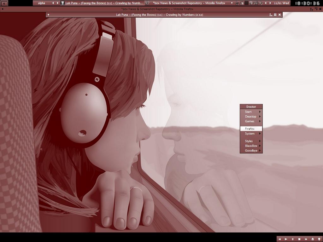
Task: Click the 11/01 Wed date display
Action: coord(281,3)
